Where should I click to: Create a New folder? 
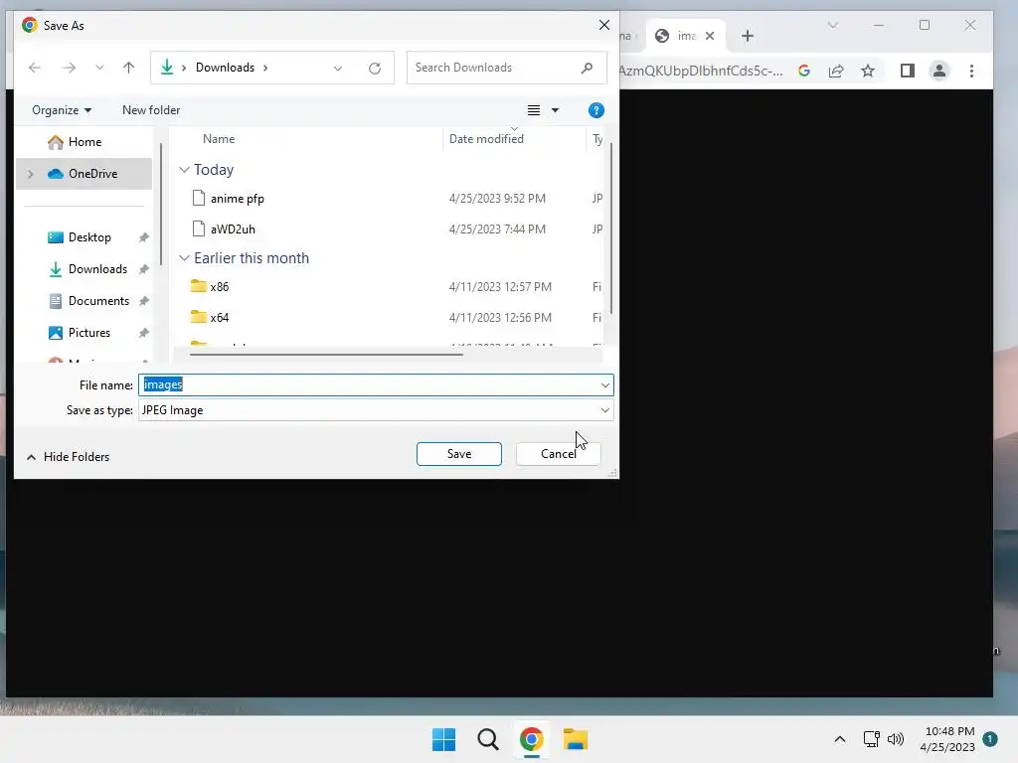pyautogui.click(x=151, y=110)
